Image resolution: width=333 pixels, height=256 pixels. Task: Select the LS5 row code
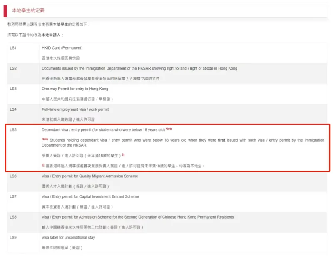coord(13,129)
